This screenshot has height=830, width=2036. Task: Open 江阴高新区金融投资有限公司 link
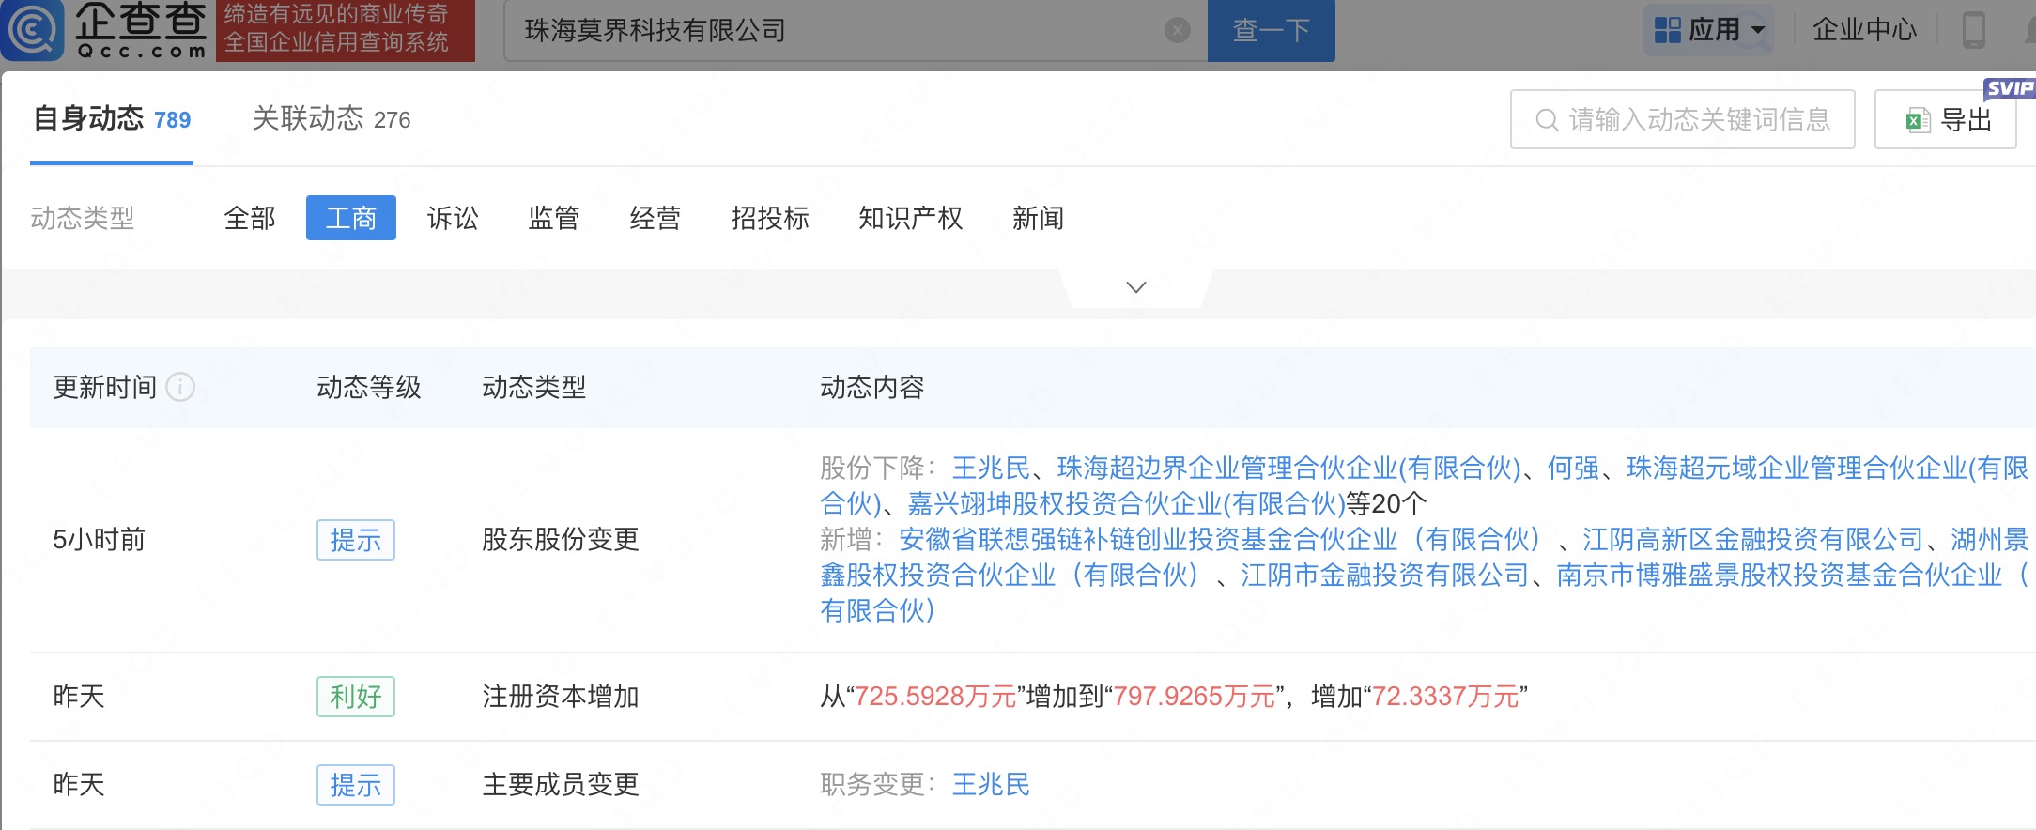pyautogui.click(x=1753, y=539)
